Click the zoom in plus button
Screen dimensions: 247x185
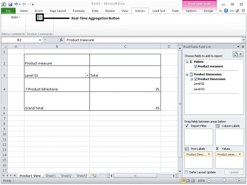tap(239, 180)
